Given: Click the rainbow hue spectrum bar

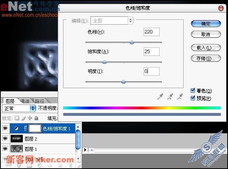Looking at the screenshot, I should click(142, 108).
